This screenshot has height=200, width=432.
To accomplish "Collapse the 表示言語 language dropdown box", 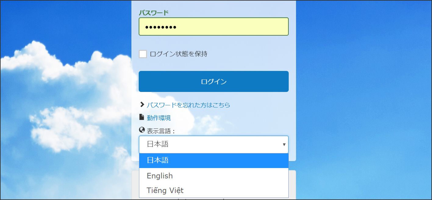I will 213,144.
